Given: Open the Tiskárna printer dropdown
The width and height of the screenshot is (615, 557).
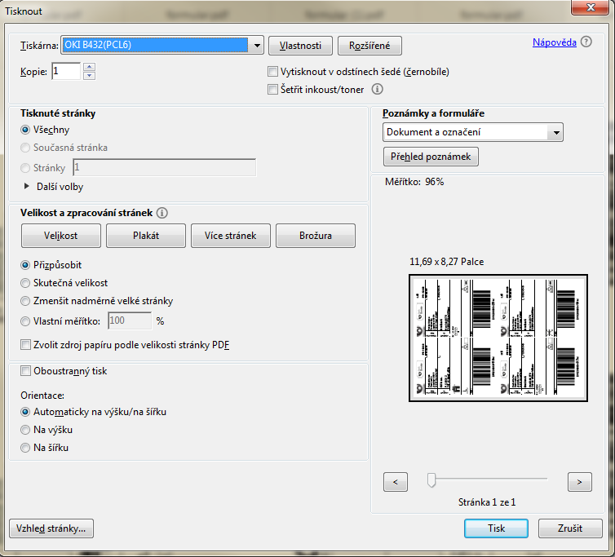Looking at the screenshot, I should tap(257, 46).
